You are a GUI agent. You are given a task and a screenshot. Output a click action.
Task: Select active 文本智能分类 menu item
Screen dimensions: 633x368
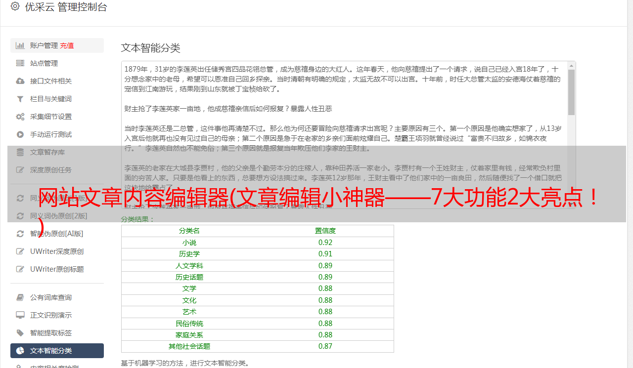tap(57, 351)
